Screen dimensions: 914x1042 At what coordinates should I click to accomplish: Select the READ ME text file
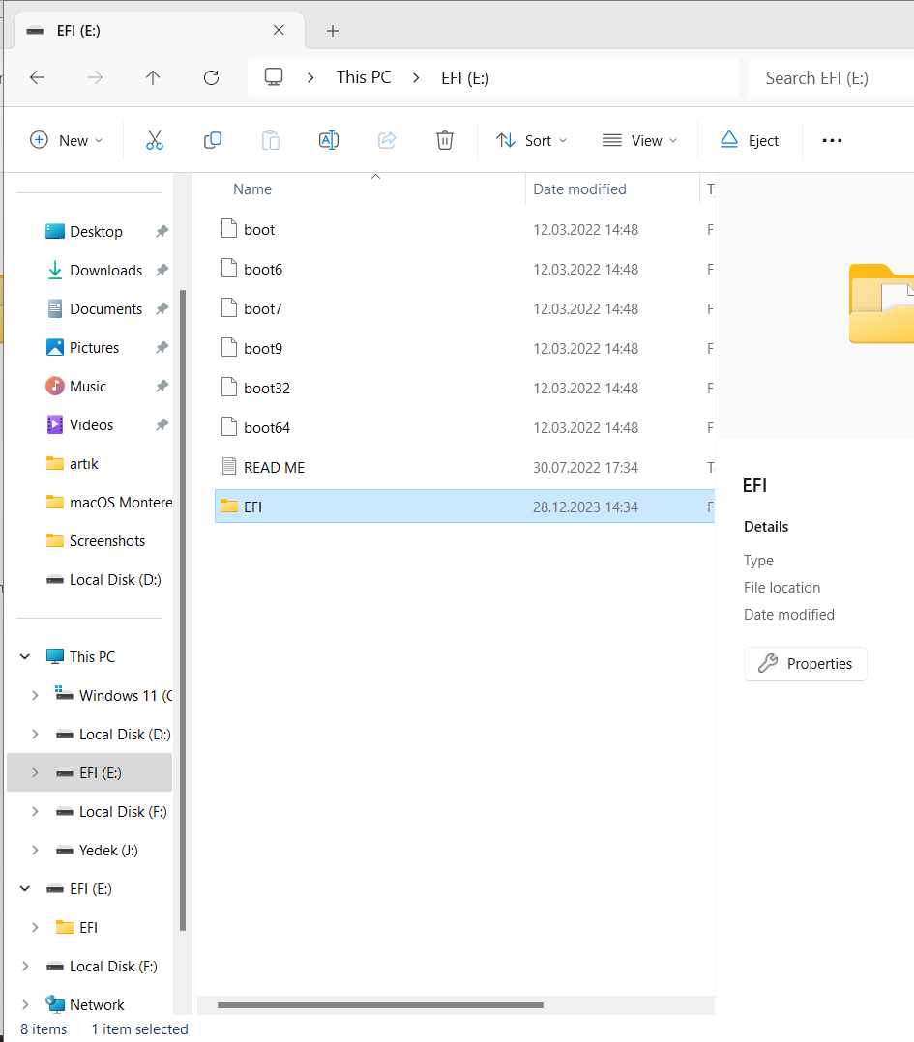[x=274, y=467]
